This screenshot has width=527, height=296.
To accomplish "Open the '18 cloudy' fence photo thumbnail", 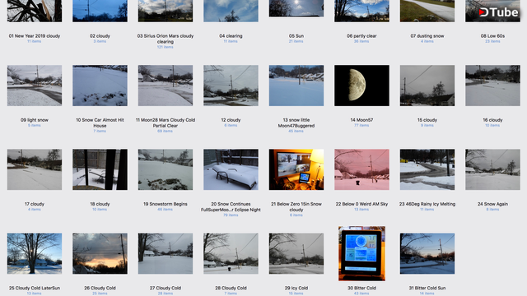I will 100,169.
